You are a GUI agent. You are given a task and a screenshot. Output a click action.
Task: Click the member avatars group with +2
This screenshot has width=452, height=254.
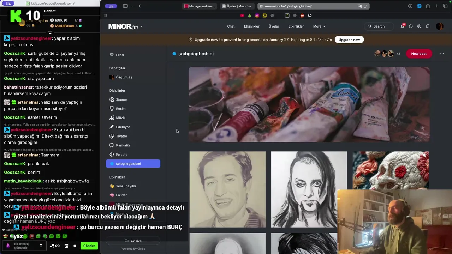[387, 54]
